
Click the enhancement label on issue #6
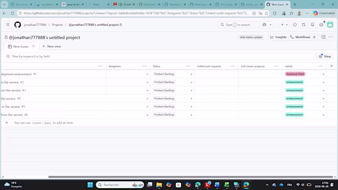pos(294,115)
